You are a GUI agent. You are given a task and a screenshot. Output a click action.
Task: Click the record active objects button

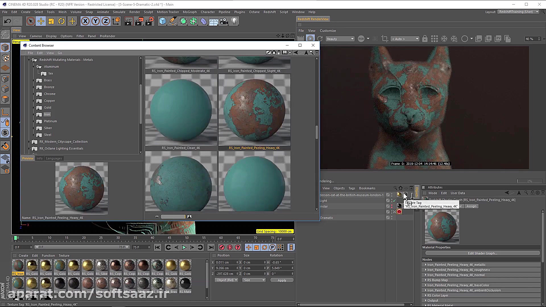coord(222,247)
